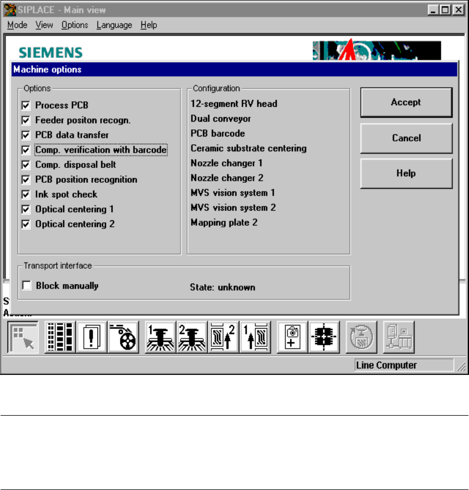Viewport: 469px width, 490px height.
Task: Click MVS vision system 1 entry
Action: [233, 193]
